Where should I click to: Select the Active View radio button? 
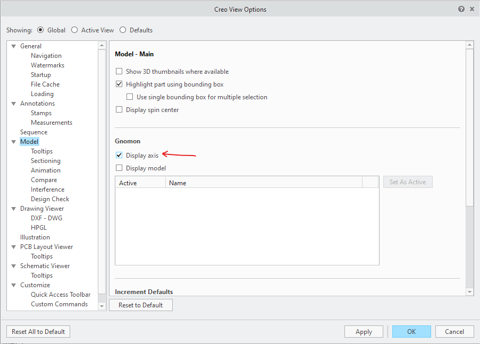[x=74, y=30]
